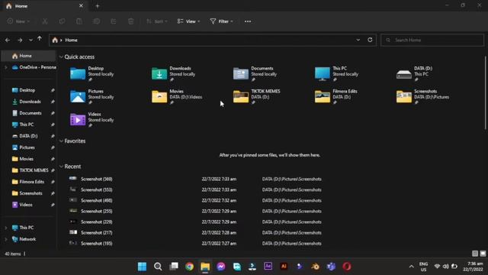
Task: Collapse the Quick access section
Action: tap(61, 57)
